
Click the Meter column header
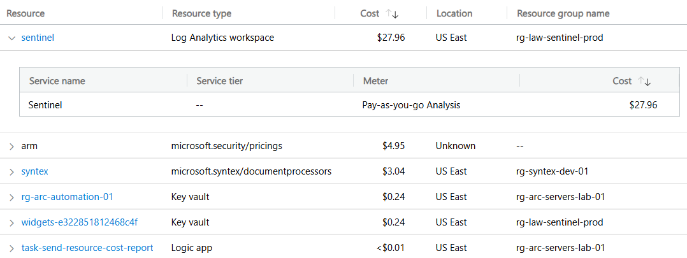[375, 81]
